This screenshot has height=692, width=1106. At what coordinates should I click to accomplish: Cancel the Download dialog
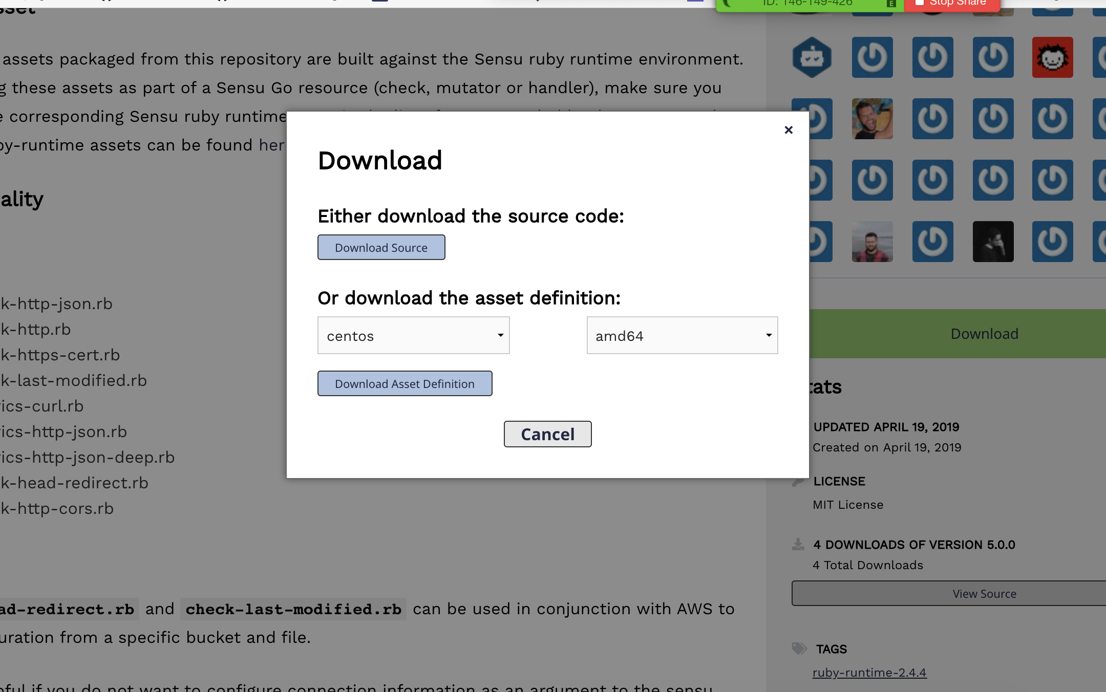547,434
